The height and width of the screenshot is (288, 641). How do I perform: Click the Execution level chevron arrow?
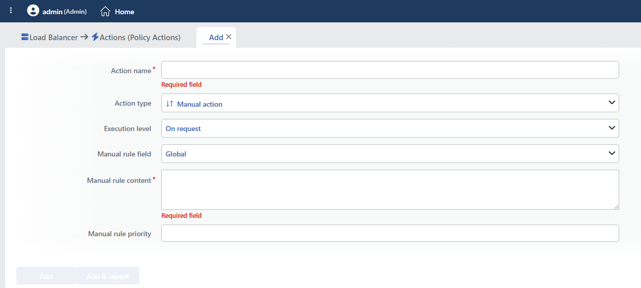pyautogui.click(x=612, y=129)
